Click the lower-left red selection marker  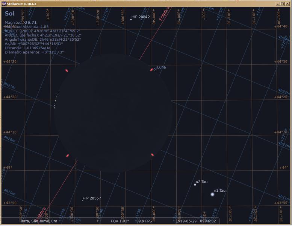pos(68,155)
